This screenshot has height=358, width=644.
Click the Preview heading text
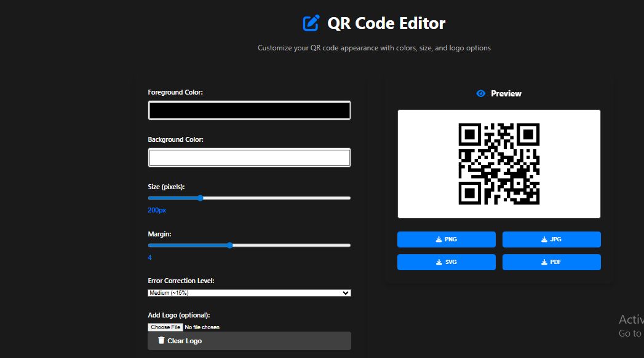(506, 93)
